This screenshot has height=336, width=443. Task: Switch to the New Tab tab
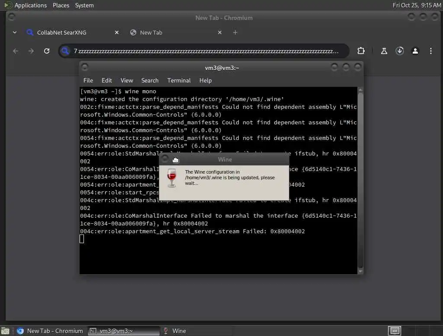click(x=176, y=32)
